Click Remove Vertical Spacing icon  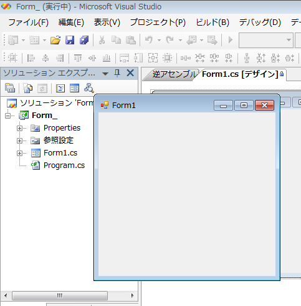click(290, 58)
